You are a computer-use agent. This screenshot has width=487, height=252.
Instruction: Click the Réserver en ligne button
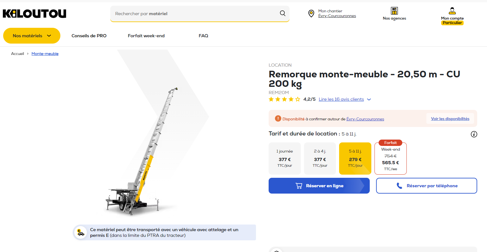319,186
